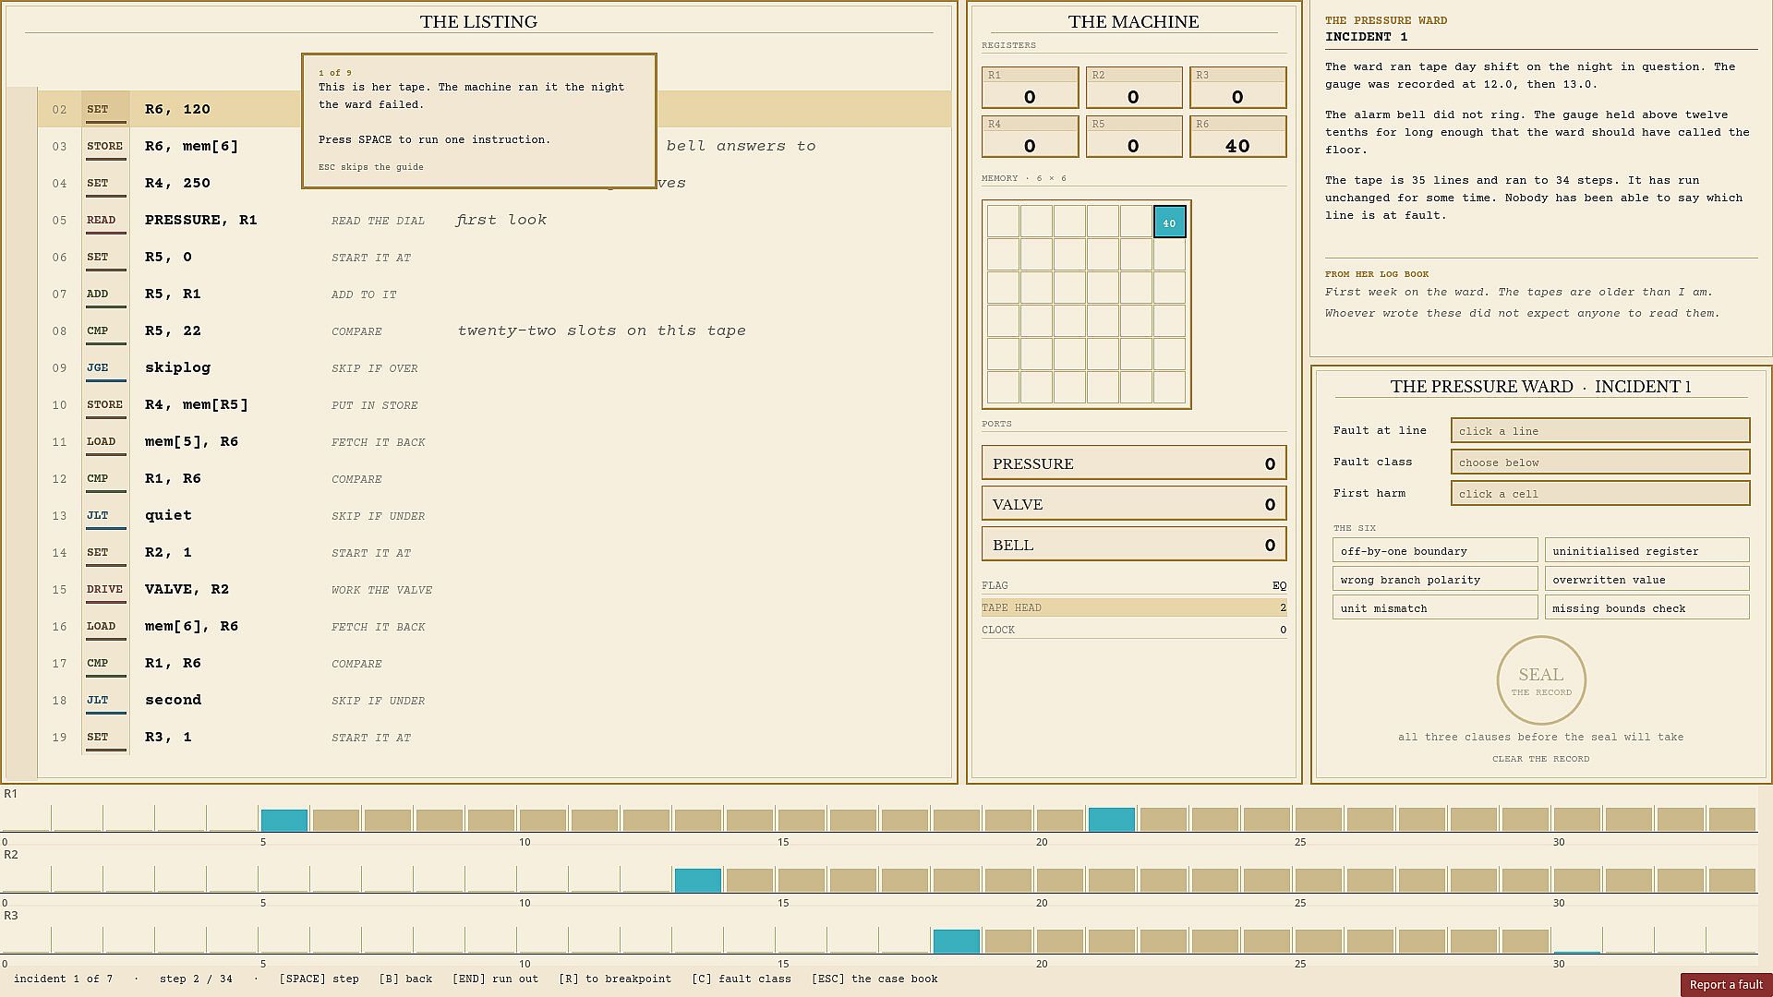Click 'twenty-two slots on this tape' note

(x=602, y=330)
